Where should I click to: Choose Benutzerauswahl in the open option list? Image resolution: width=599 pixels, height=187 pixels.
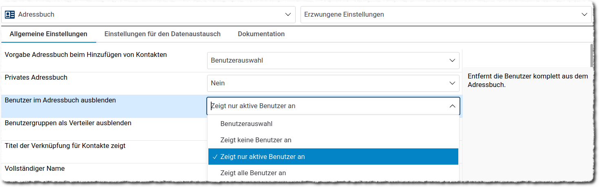pyautogui.click(x=246, y=124)
